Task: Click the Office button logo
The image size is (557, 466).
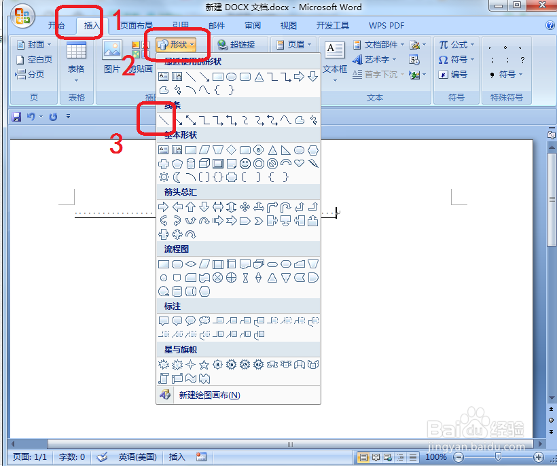Action: (22, 17)
